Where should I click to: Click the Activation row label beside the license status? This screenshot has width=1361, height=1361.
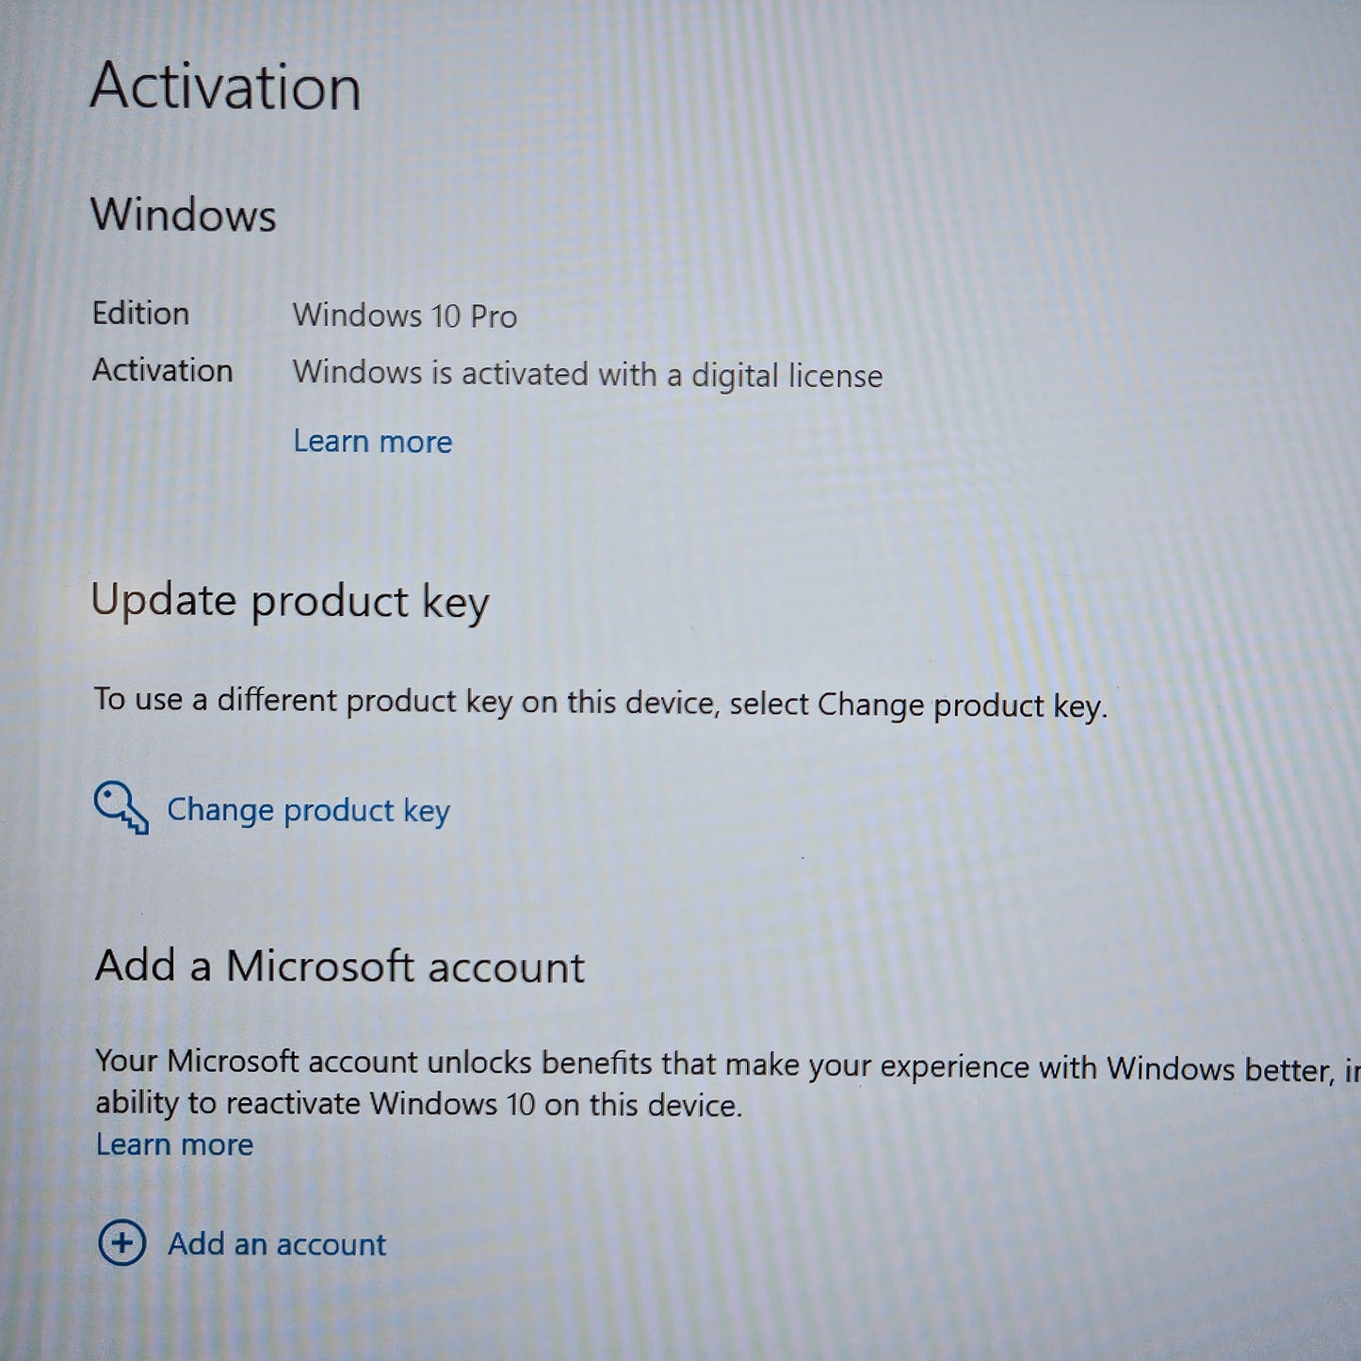click(162, 370)
